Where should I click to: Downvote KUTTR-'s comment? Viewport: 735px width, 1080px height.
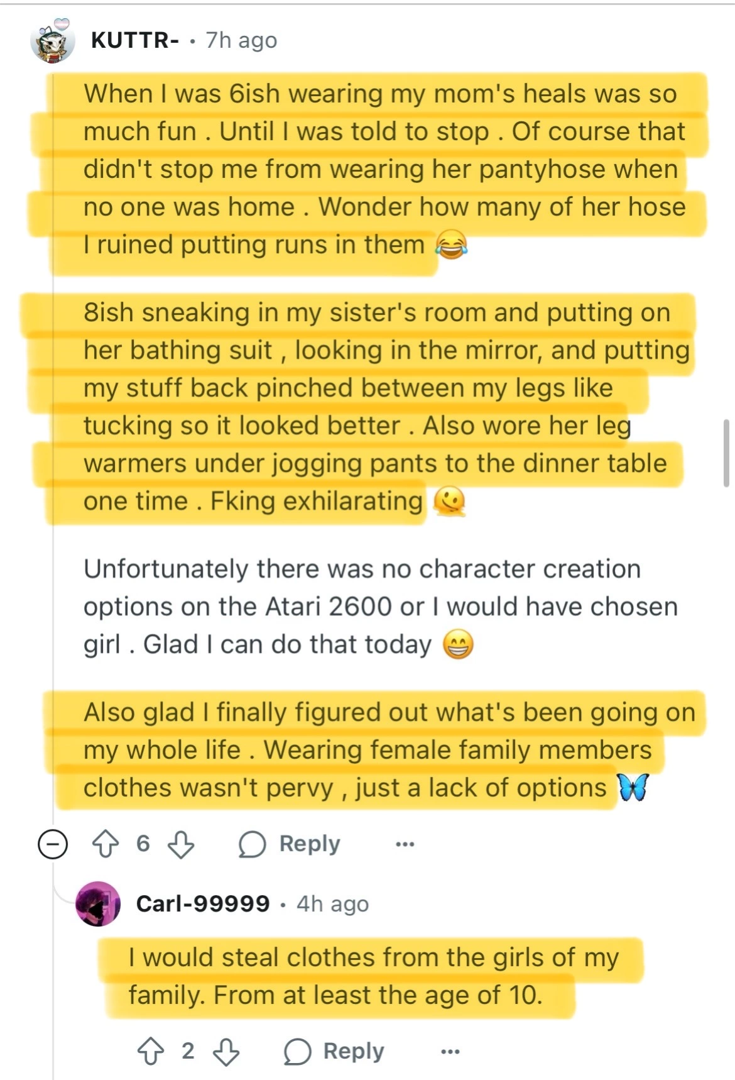coord(181,844)
